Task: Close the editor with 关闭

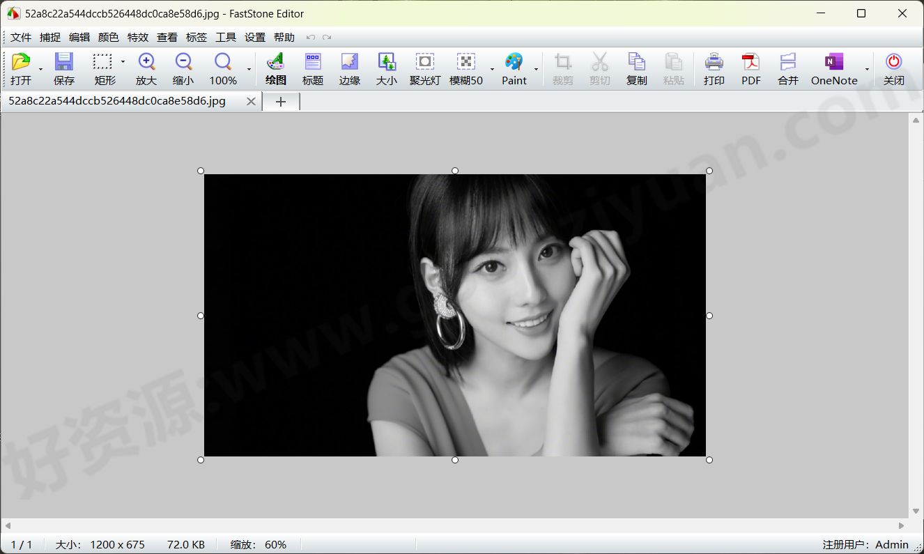Action: 894,68
